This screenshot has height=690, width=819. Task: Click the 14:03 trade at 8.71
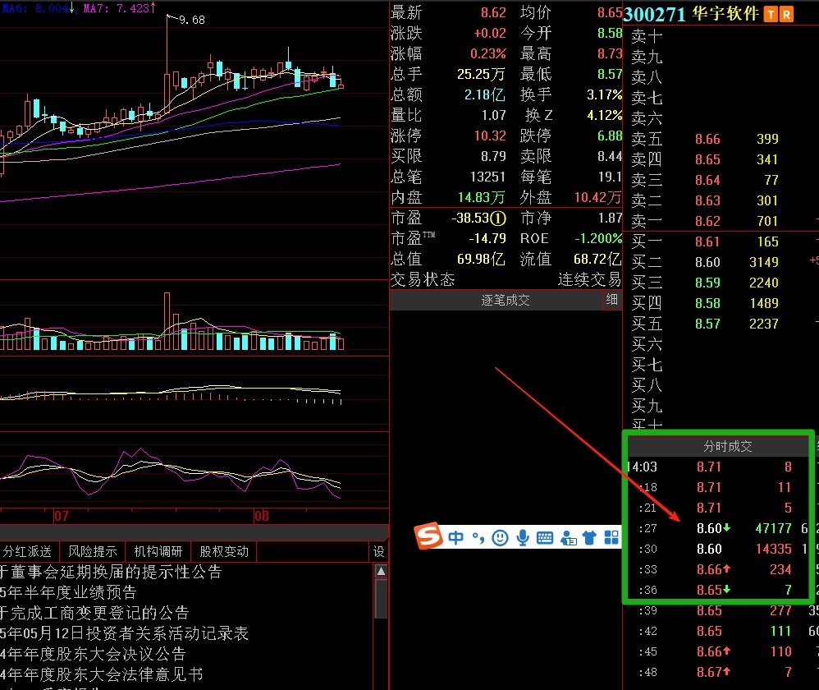pyautogui.click(x=711, y=467)
